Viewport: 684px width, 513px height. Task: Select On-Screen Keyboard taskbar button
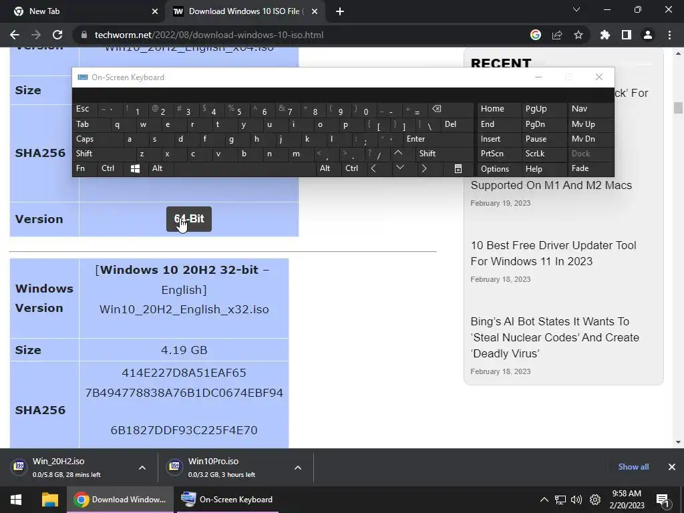pos(227,500)
